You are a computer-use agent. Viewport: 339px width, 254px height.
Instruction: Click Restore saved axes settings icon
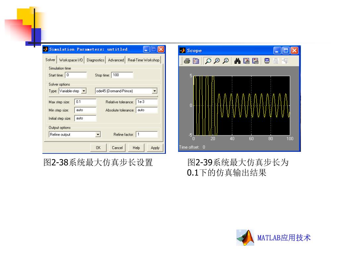tap(255, 61)
